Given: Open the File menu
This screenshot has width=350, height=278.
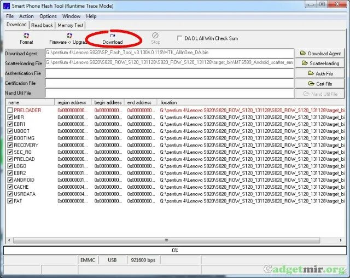Looking at the screenshot, I should (x=10, y=16).
